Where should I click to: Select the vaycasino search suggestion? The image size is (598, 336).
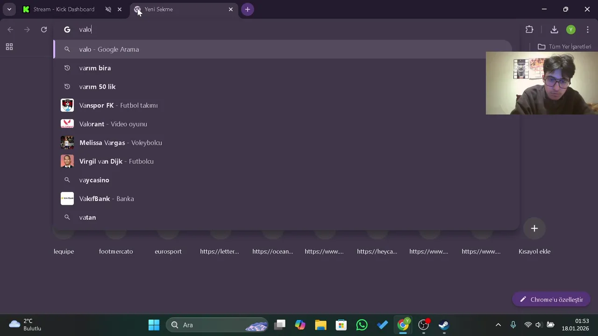[283, 180]
